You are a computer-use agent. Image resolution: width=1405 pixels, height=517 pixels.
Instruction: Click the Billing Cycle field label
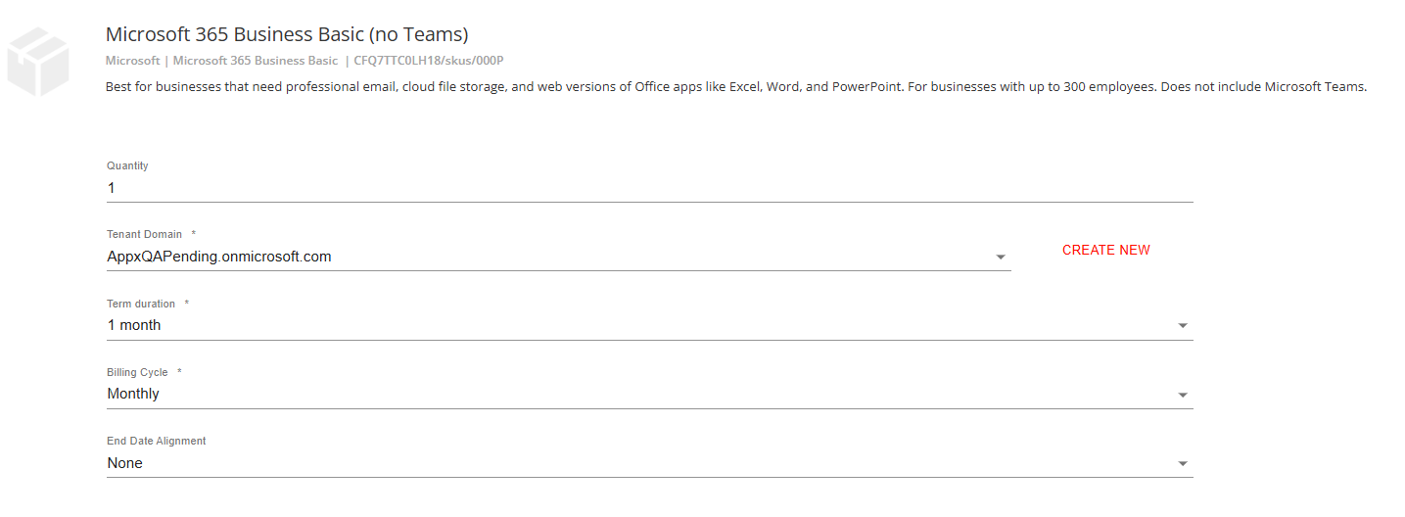(x=137, y=372)
